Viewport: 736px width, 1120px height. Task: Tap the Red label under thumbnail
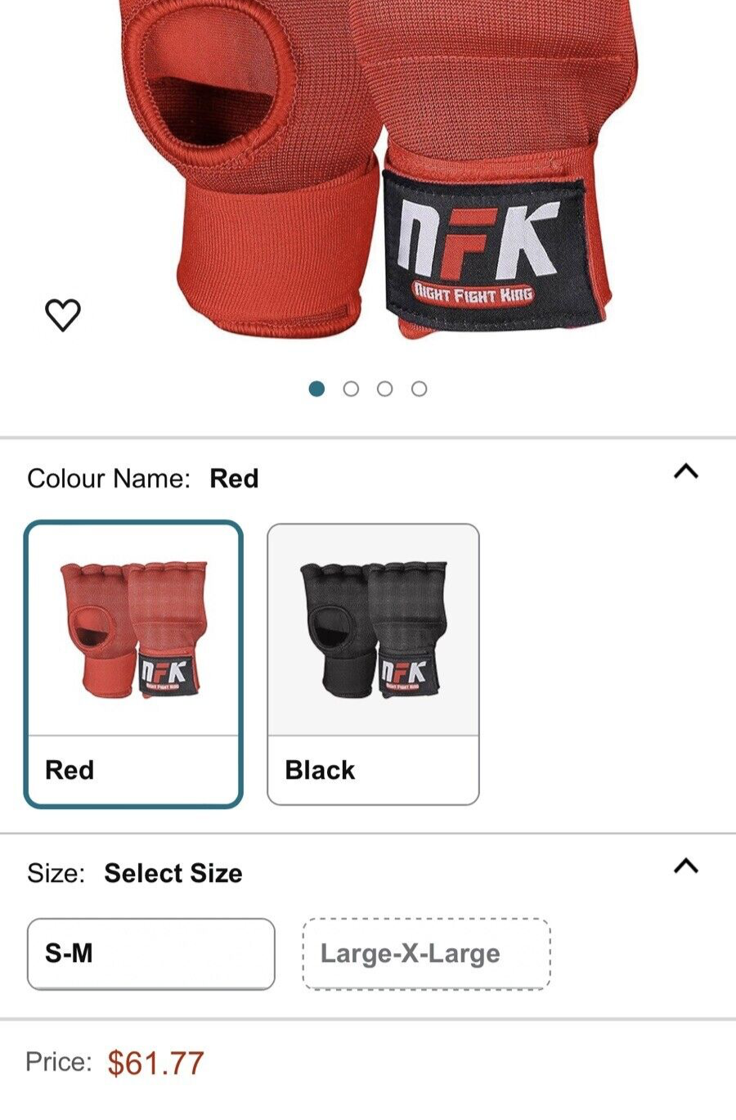[x=70, y=770]
